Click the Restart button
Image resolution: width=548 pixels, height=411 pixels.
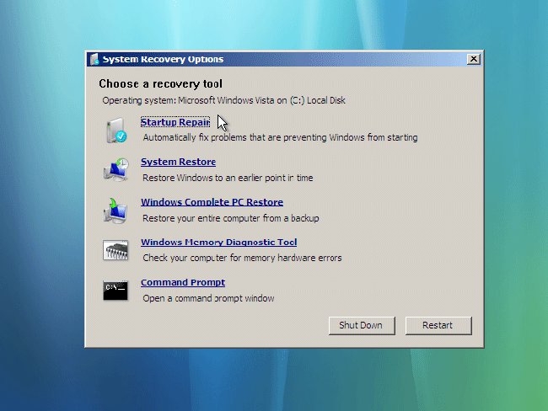438,325
